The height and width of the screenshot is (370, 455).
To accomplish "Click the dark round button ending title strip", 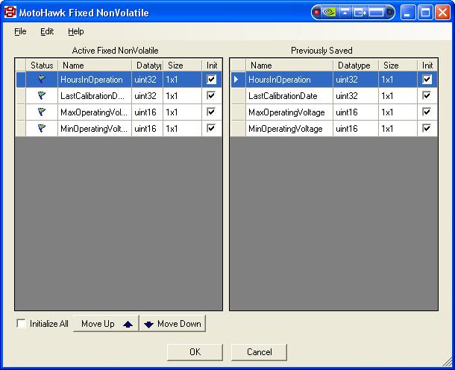I will (390, 13).
